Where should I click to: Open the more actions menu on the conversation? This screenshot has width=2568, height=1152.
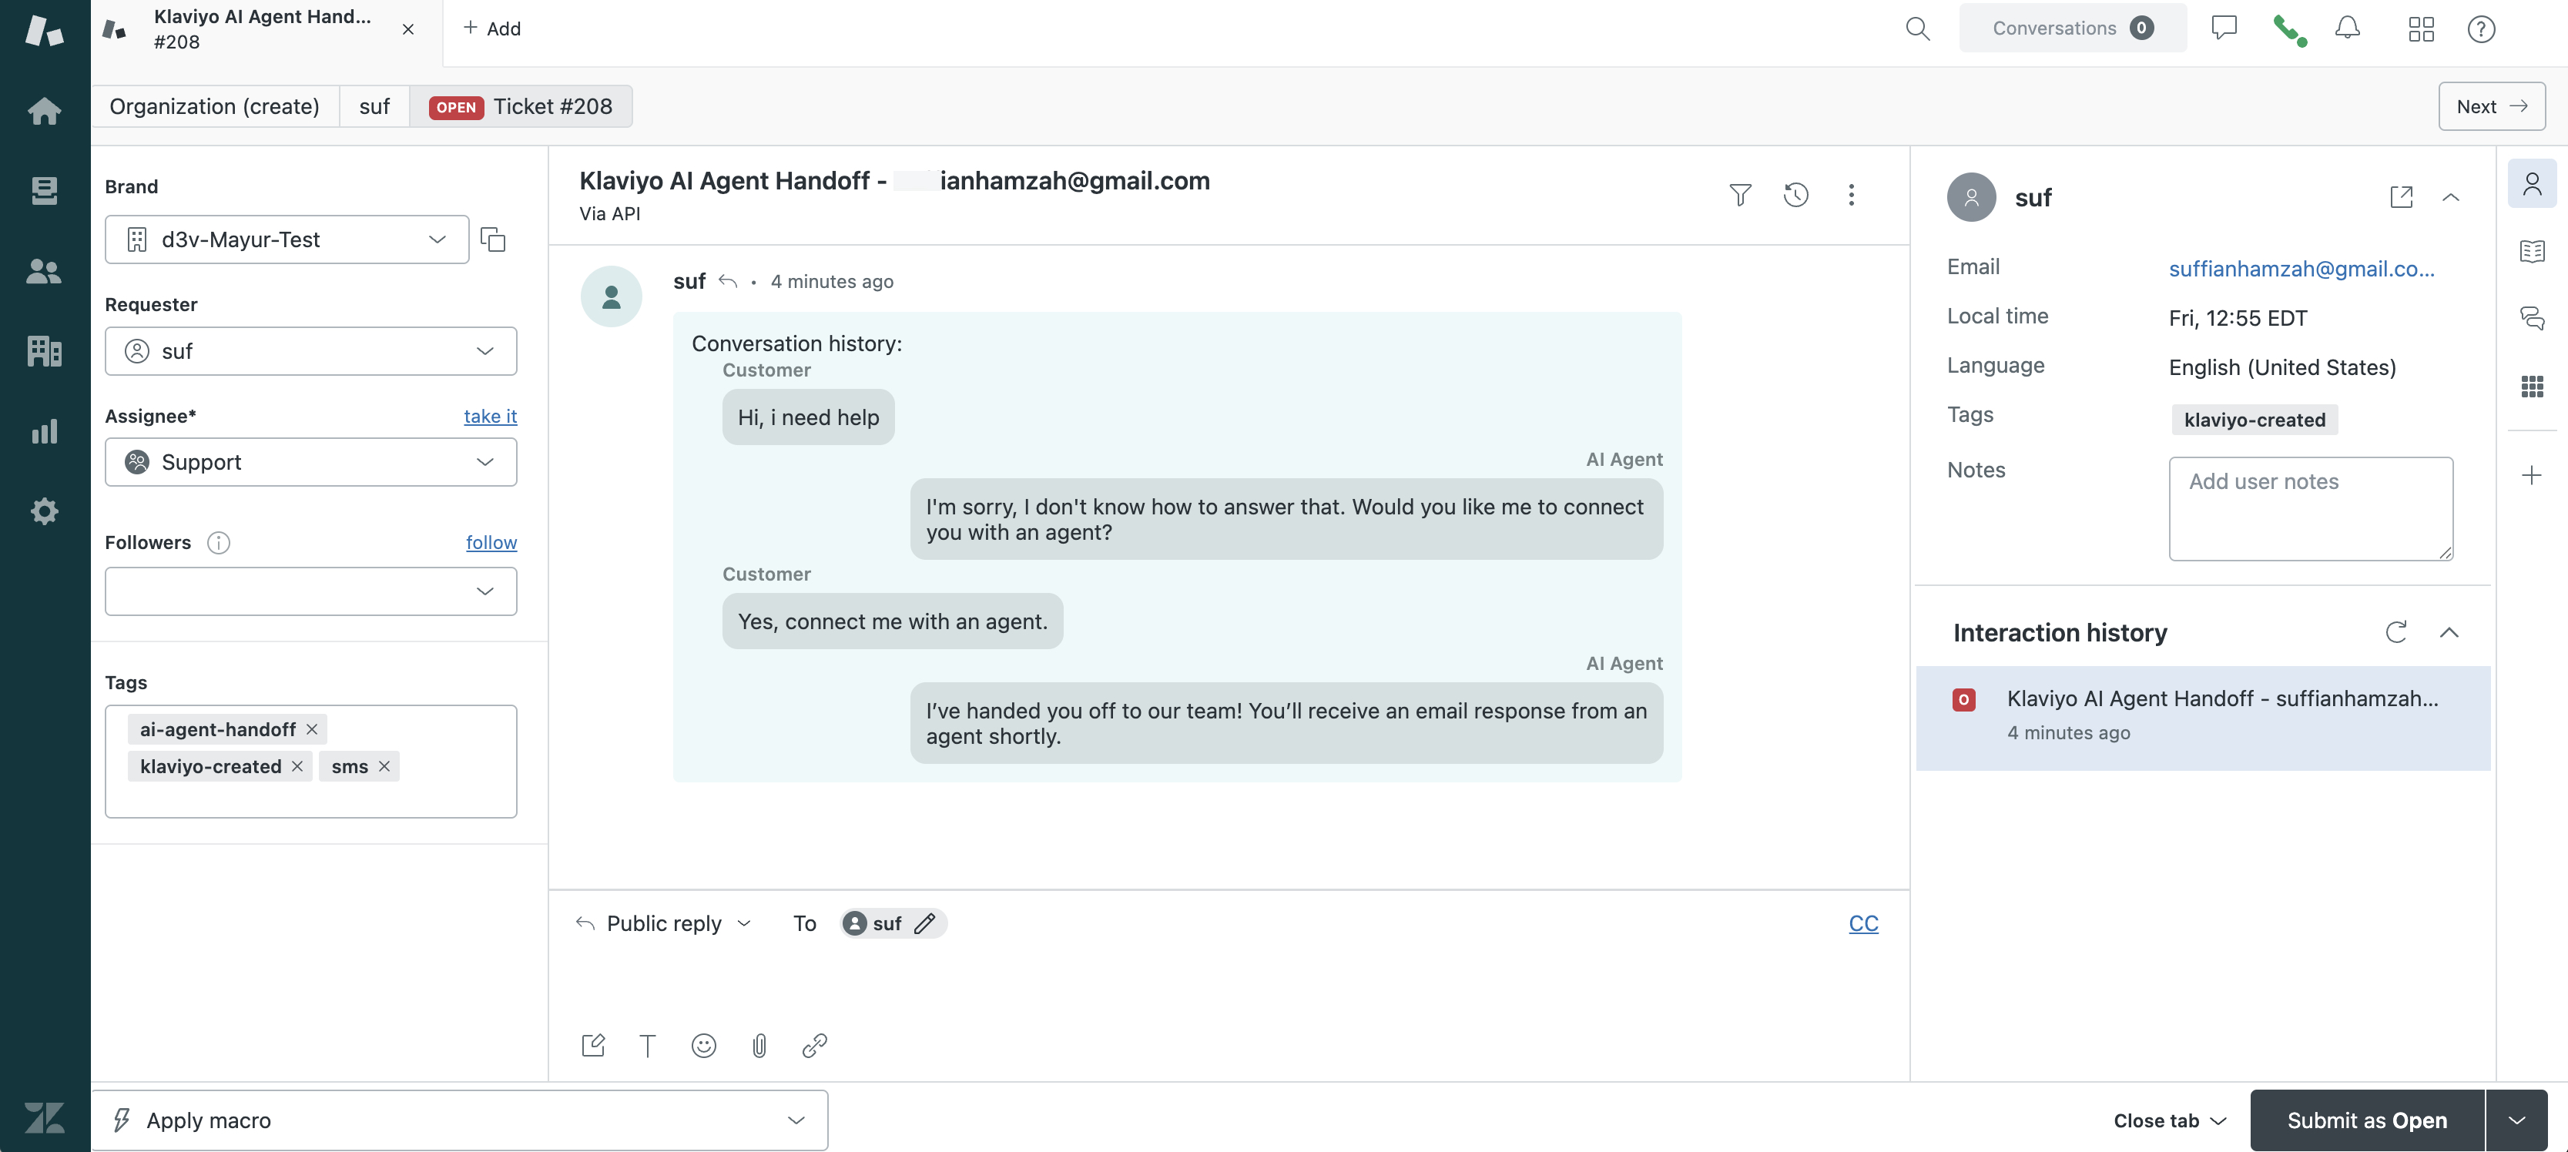point(1852,194)
